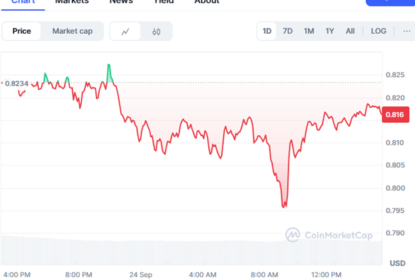Enable LOG scale
This screenshot has width=415, height=279.
378,31
